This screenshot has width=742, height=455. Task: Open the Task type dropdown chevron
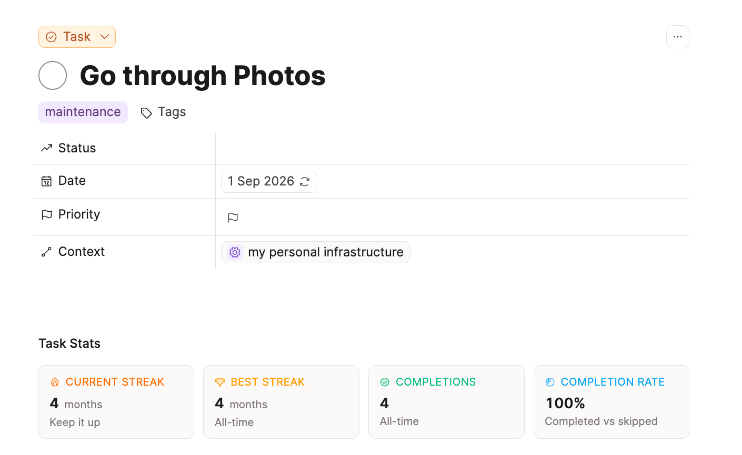105,37
